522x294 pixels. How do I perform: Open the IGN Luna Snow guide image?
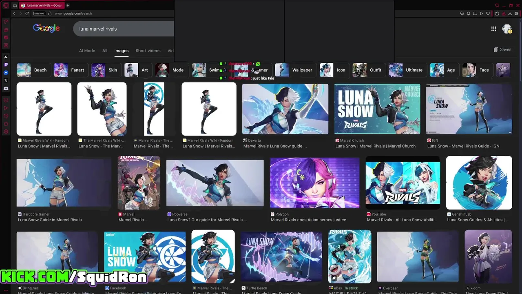pos(469,109)
